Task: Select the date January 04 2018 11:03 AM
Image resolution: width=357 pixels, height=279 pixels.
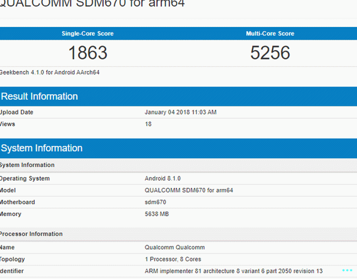Action: pos(180,112)
